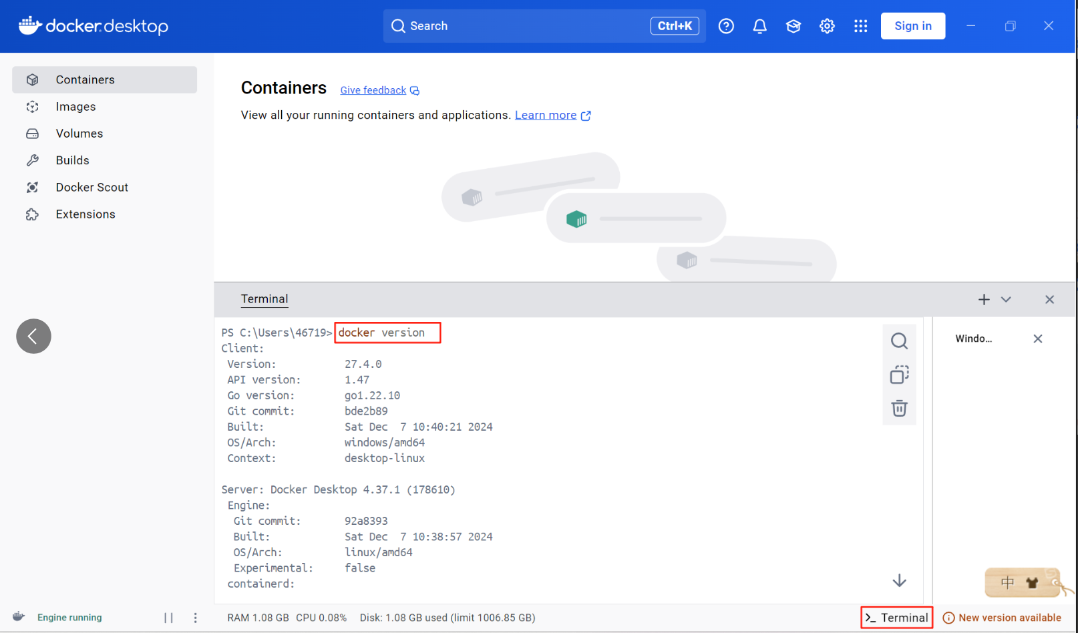Click the info icon beside New version available

pyautogui.click(x=948, y=618)
